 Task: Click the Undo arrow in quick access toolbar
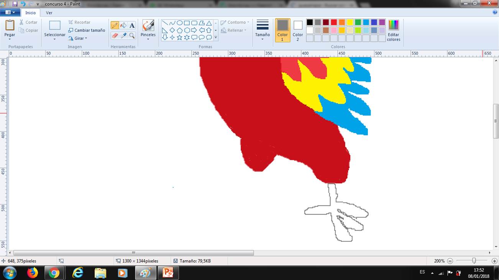pos(23,4)
